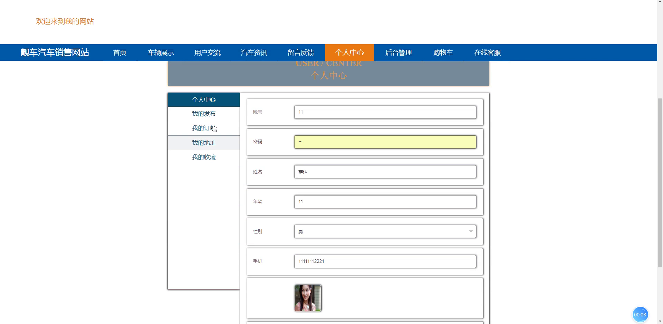Image resolution: width=663 pixels, height=324 pixels.
Task: Click the 姓名 field label
Action: (258, 172)
